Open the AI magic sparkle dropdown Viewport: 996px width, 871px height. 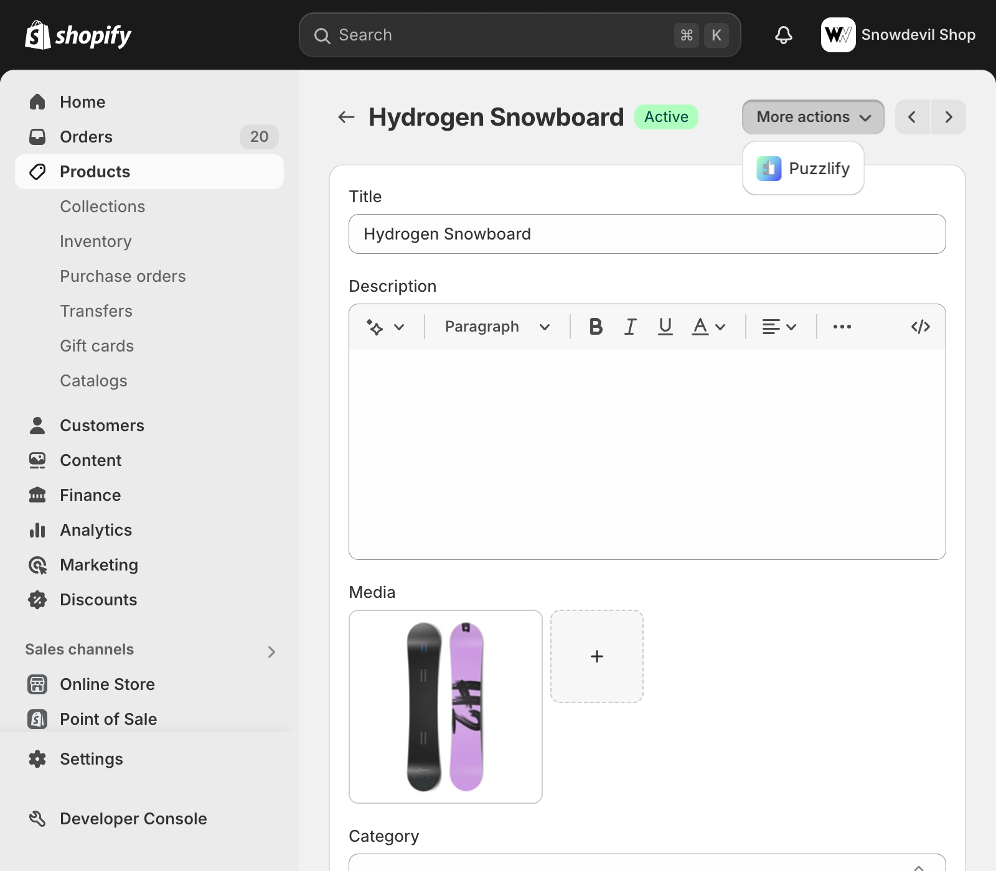(385, 327)
